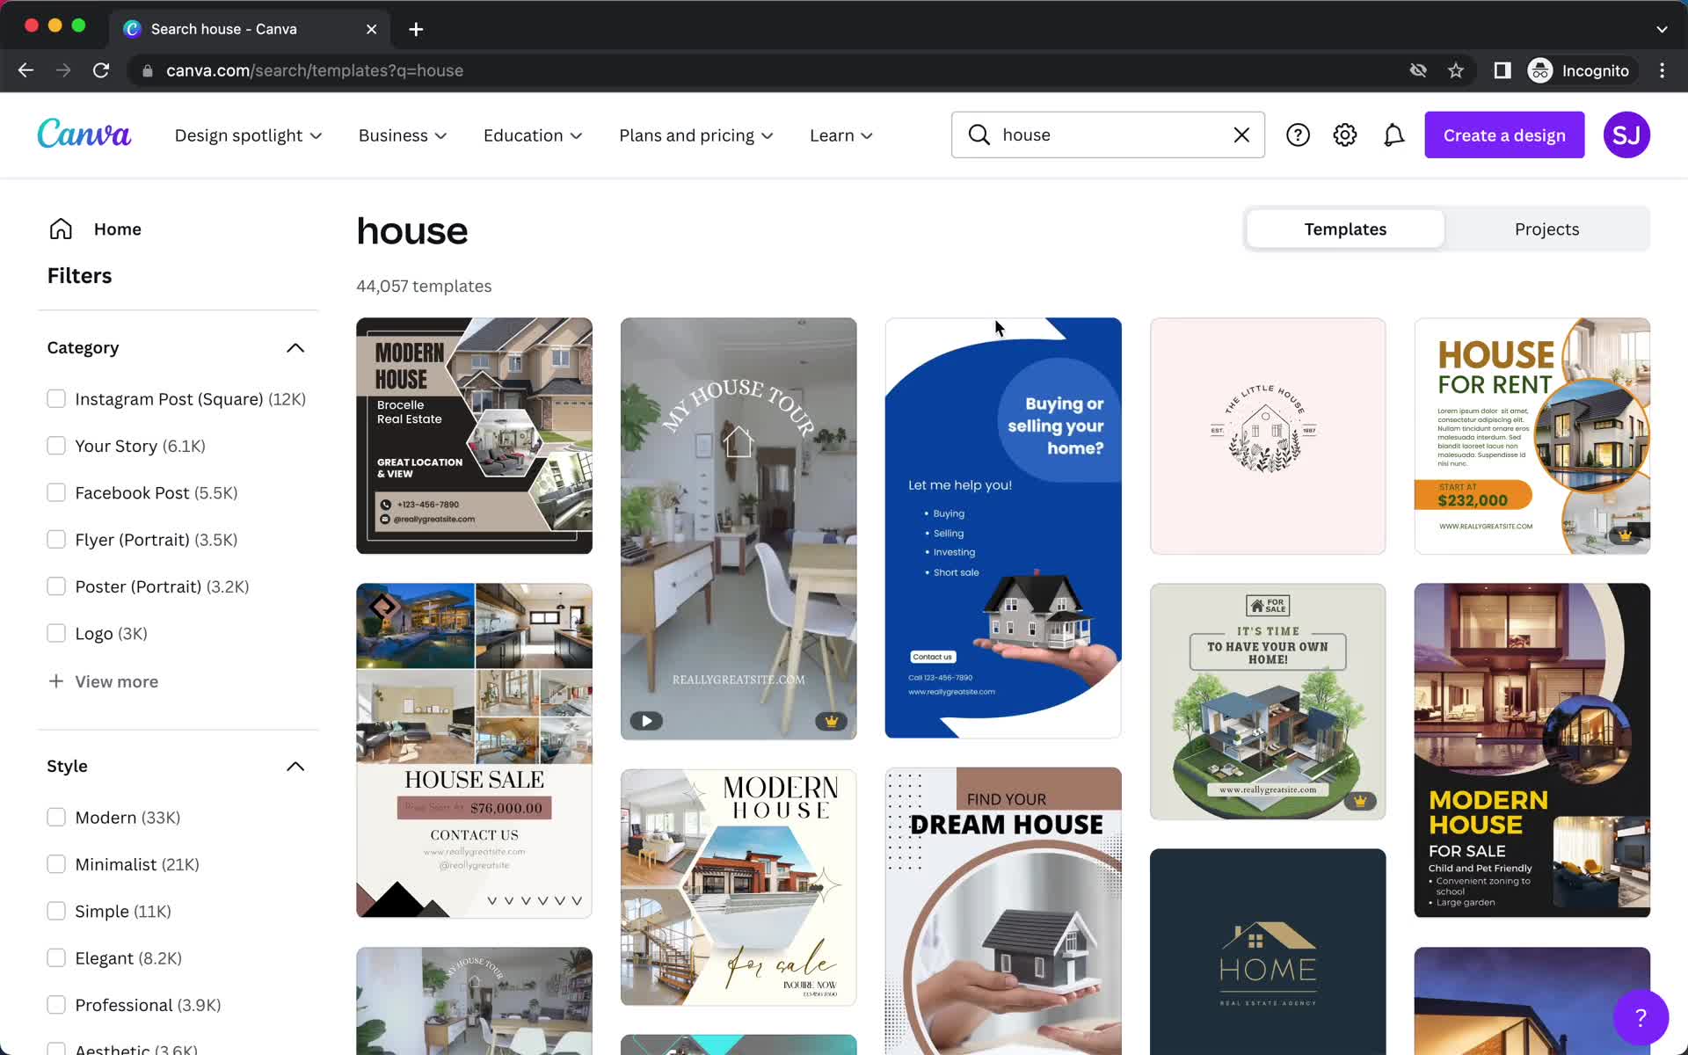Switch to the Templates tab

[1345, 229]
